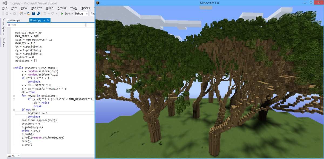324x159 pixels.
Task: Open the DEBUG menu
Action: 62,8
